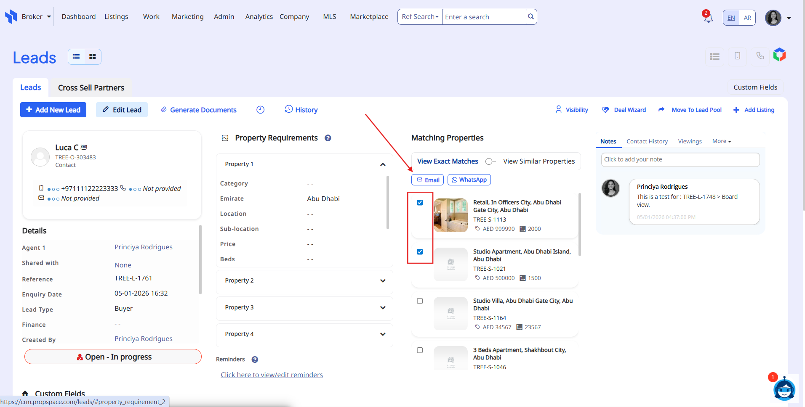This screenshot has height=407, width=805.
Task: Open the Contact History tab
Action: click(x=647, y=141)
